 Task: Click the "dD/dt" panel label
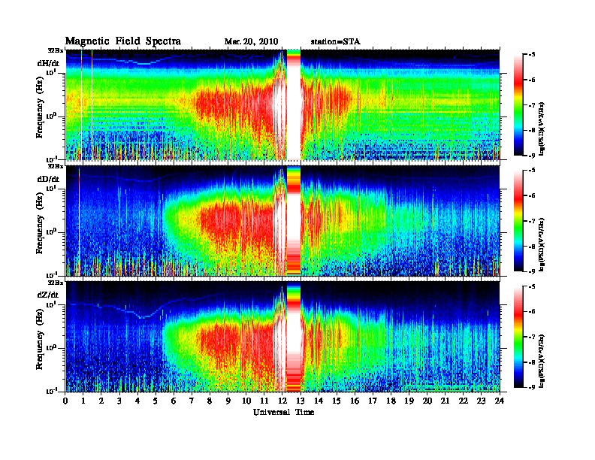tap(48, 179)
